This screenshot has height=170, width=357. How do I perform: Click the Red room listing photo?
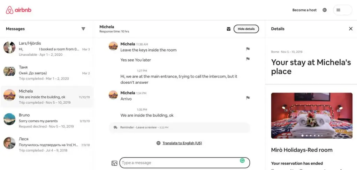tap(312, 116)
